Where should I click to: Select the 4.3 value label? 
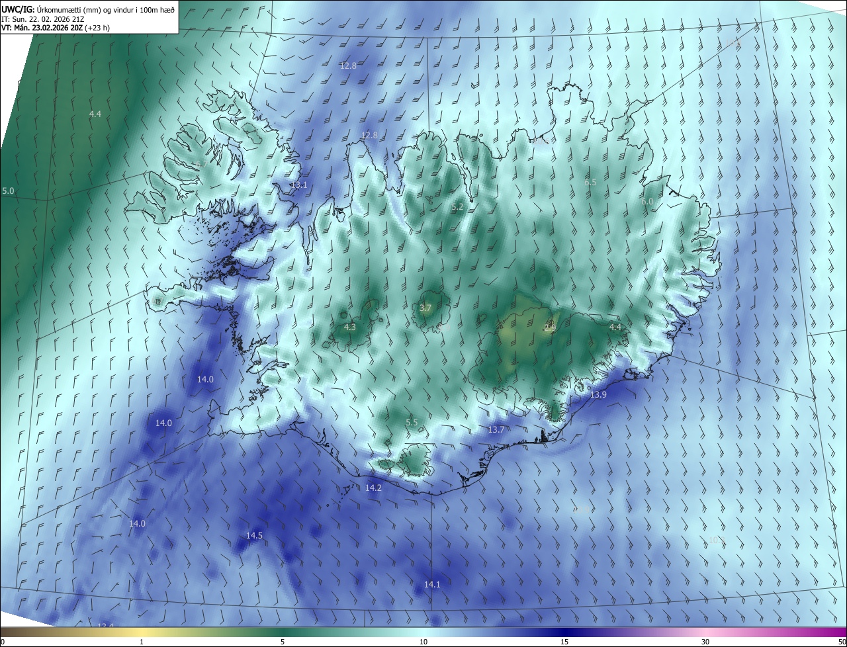coord(350,327)
